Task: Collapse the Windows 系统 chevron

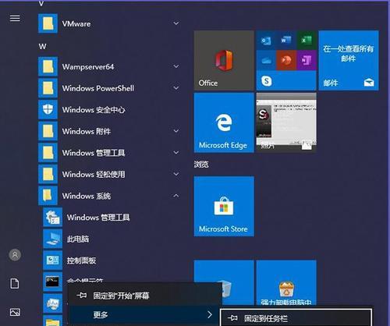Action: click(x=176, y=196)
